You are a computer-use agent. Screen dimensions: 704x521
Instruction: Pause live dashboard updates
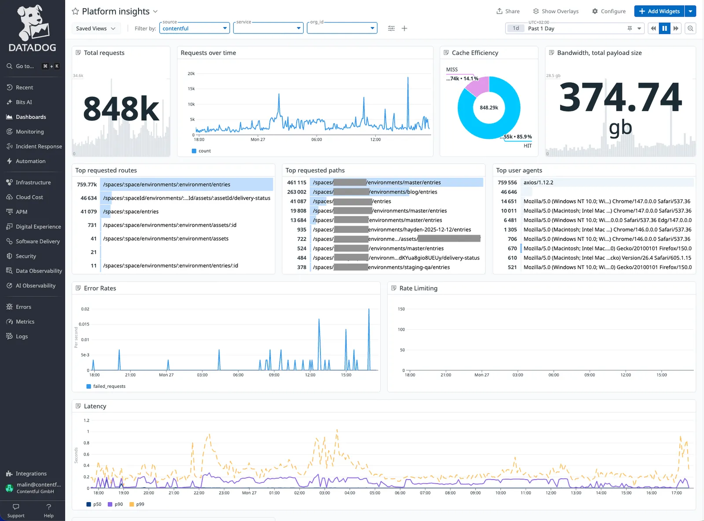pos(664,29)
